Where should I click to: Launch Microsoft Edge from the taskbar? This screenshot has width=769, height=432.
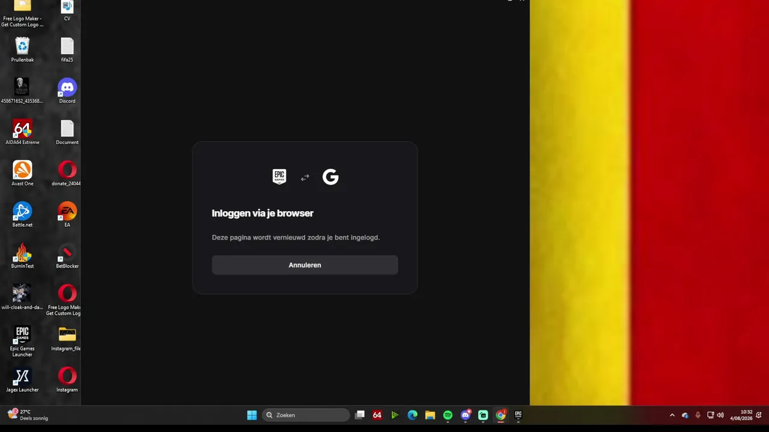click(x=412, y=415)
